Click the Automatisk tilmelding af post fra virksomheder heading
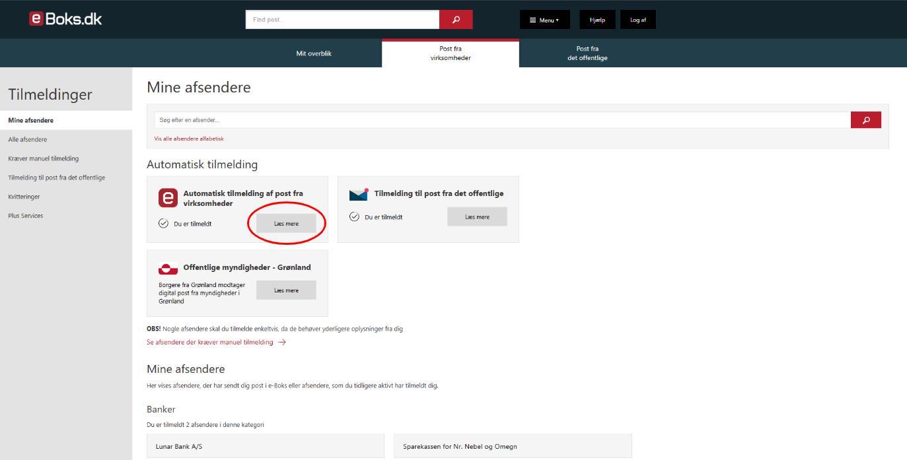The width and height of the screenshot is (907, 460). tap(243, 198)
